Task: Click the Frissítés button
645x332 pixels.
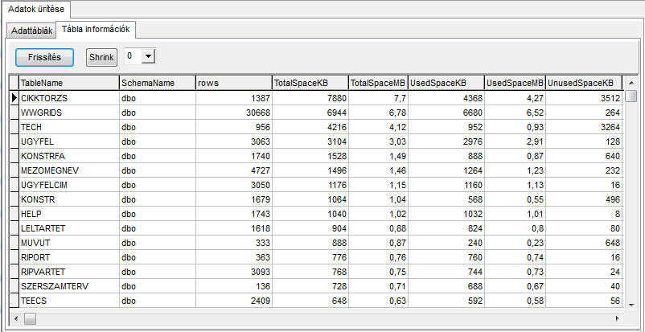Action: [x=44, y=57]
